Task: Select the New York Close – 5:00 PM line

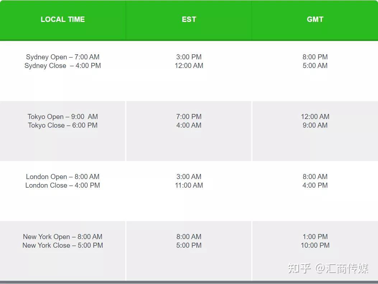Action: point(63,246)
